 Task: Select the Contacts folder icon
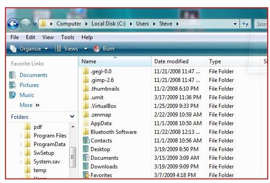(86, 140)
